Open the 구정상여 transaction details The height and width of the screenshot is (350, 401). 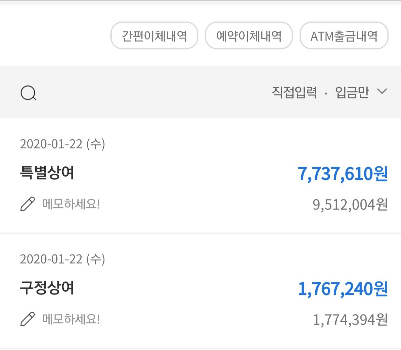200,291
